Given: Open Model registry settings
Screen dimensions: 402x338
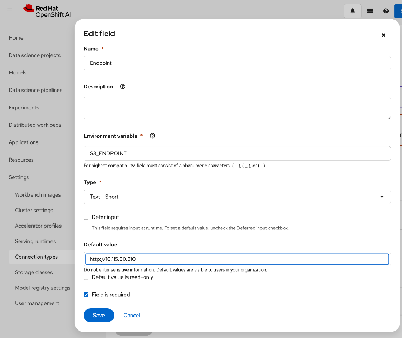Looking at the screenshot, I should [x=42, y=288].
